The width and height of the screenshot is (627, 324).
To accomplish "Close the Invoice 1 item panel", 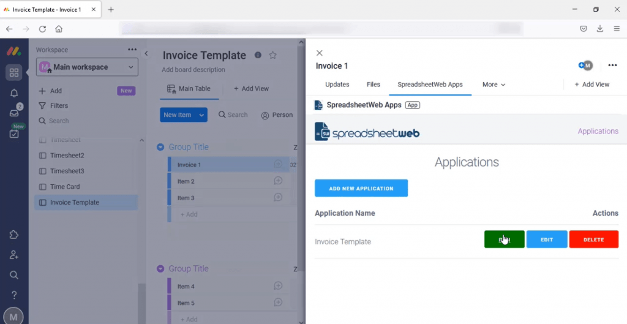I will click(319, 53).
